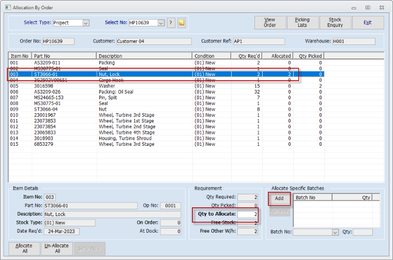
Task: Click the At Dock value field
Action: [171, 231]
